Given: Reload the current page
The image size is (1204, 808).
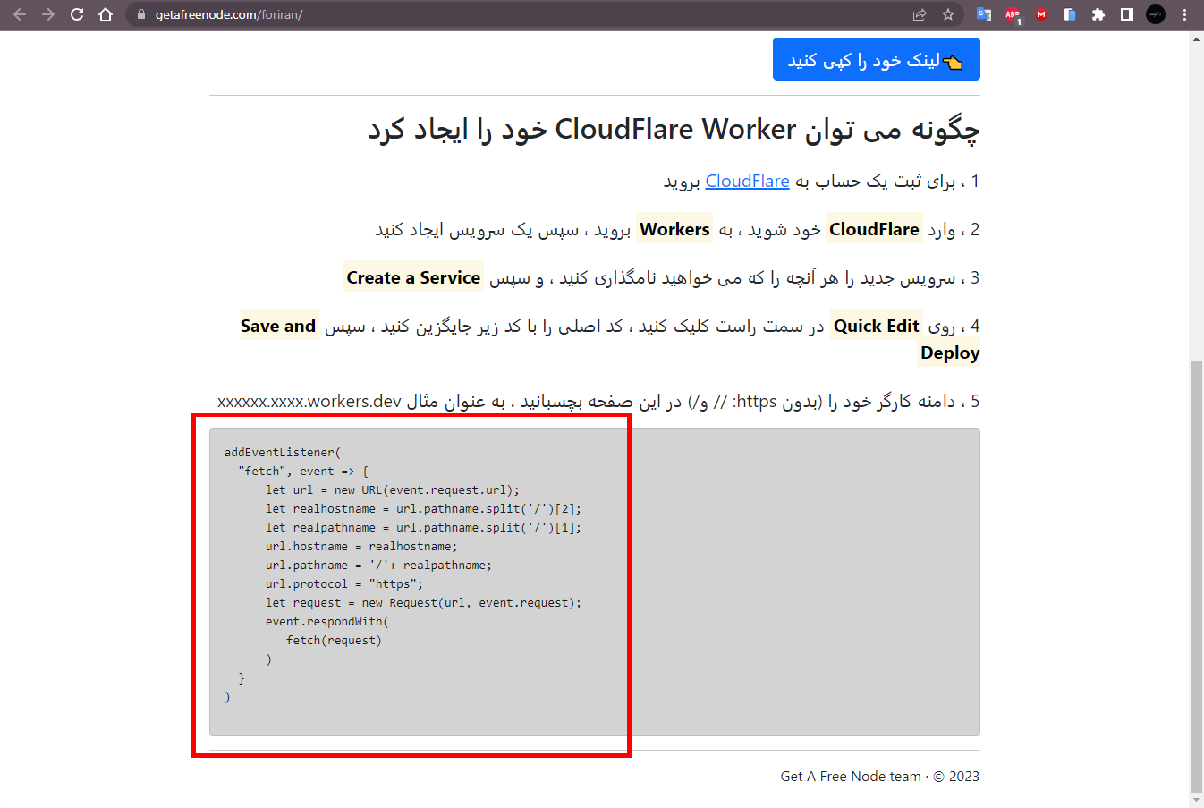Looking at the screenshot, I should tap(77, 14).
